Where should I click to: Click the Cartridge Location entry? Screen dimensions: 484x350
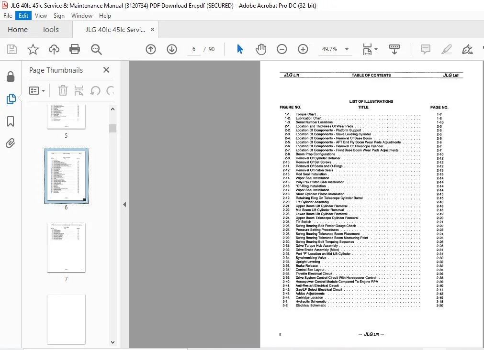tap(309, 297)
